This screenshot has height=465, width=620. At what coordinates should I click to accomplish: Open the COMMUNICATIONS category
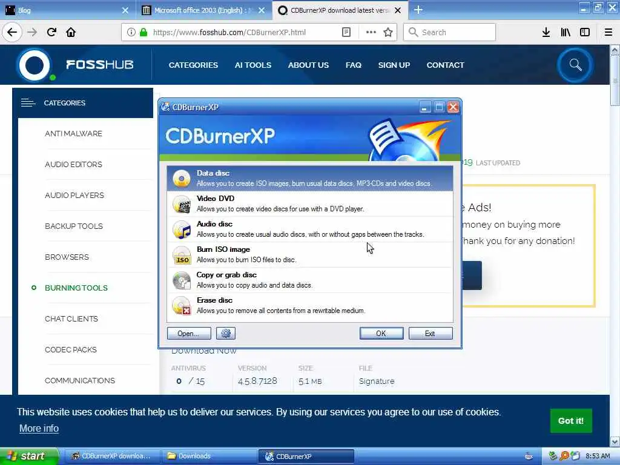[80, 380]
